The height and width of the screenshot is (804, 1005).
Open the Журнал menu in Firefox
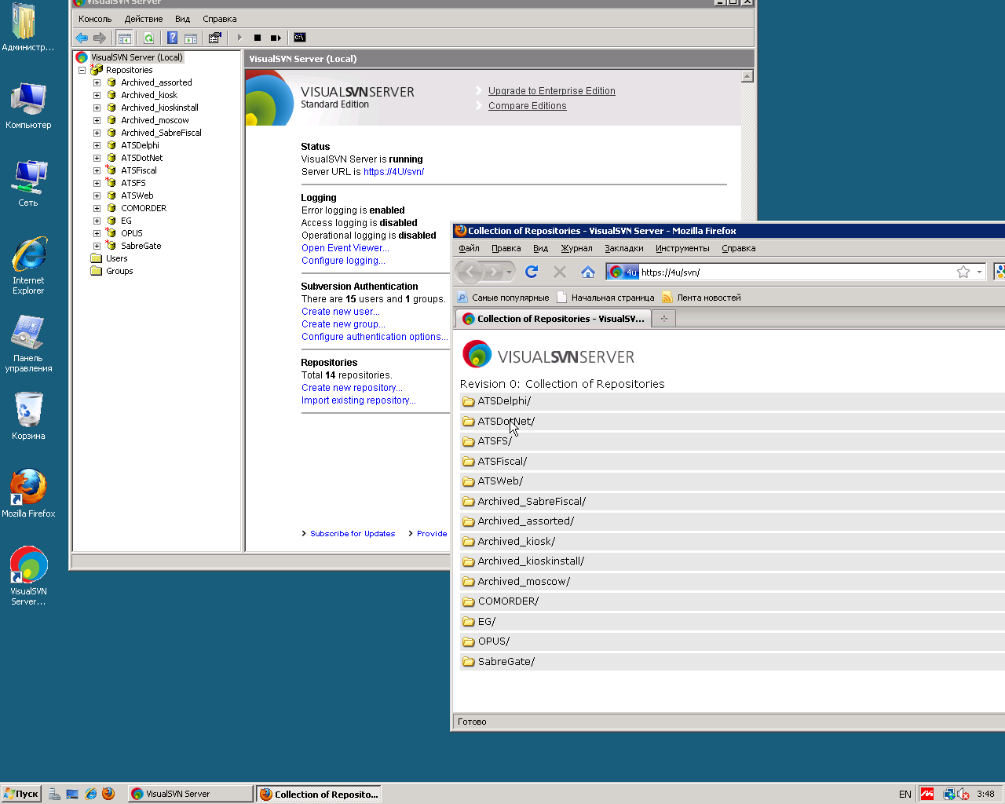[576, 248]
